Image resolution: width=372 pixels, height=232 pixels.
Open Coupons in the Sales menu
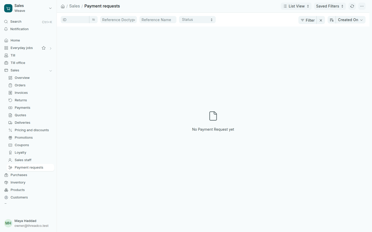point(30,145)
